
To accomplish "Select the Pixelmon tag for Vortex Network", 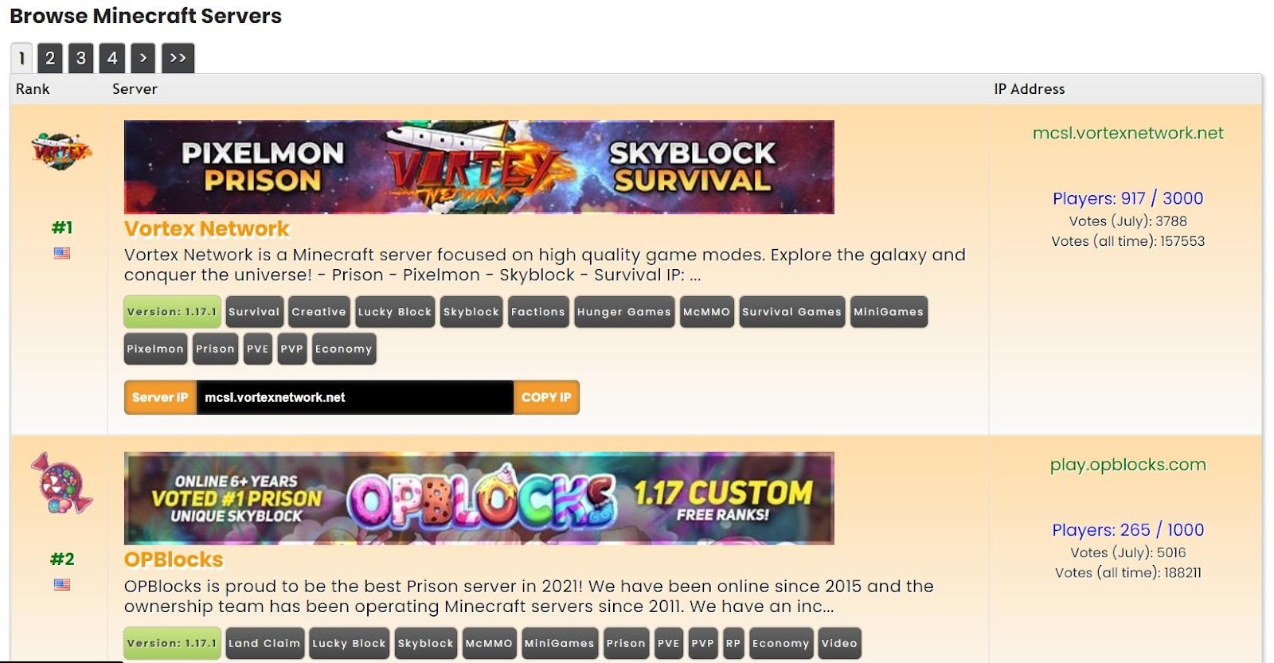I will coord(155,349).
